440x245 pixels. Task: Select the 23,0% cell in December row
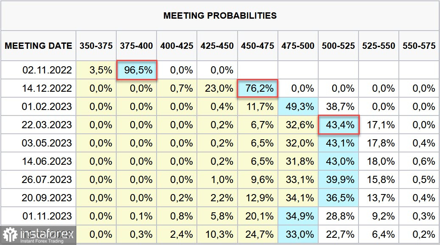tap(217, 88)
